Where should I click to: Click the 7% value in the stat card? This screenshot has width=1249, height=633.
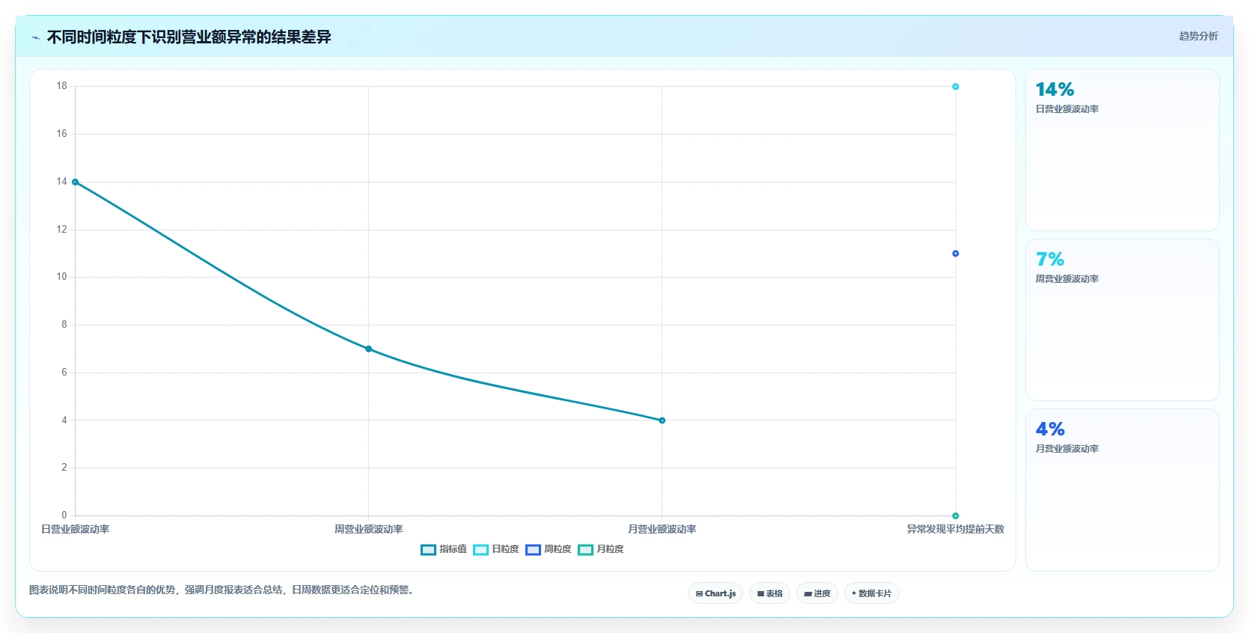[1050, 260]
